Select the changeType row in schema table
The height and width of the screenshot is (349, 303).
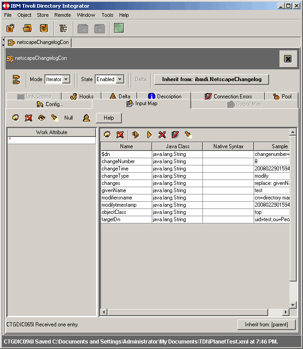[x=126, y=176]
